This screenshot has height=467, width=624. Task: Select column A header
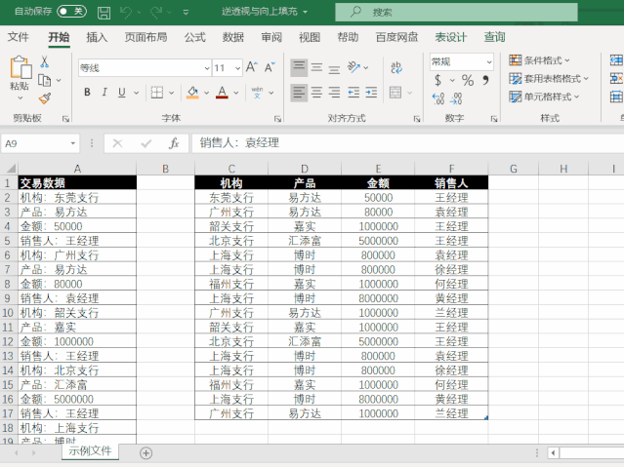tap(77, 169)
